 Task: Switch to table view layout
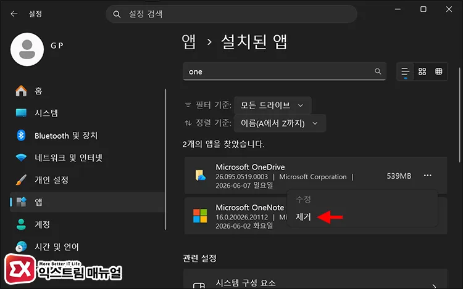[x=439, y=71]
